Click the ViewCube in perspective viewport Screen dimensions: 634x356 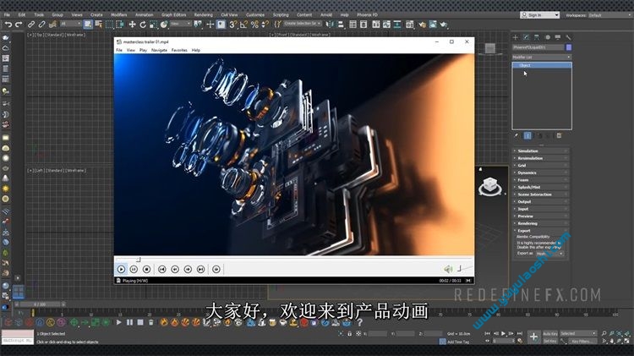pyautogui.click(x=490, y=187)
